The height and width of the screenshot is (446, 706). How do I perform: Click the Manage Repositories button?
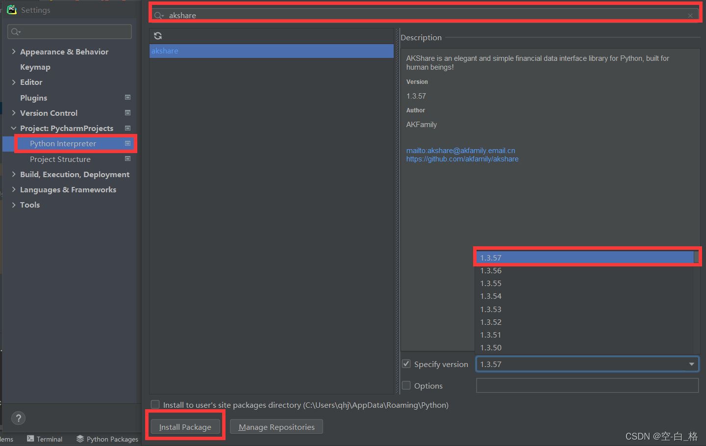tap(277, 427)
